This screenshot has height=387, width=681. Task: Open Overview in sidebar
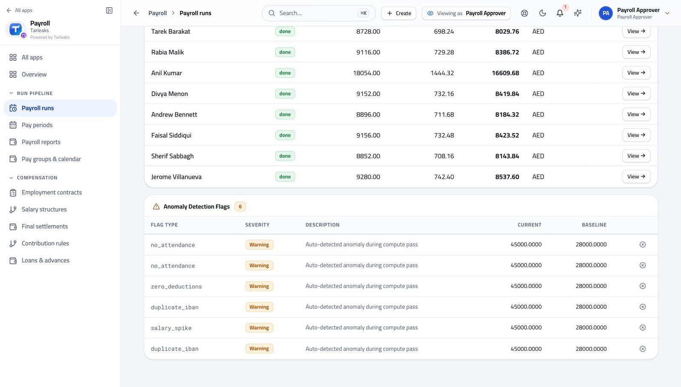[60, 74]
